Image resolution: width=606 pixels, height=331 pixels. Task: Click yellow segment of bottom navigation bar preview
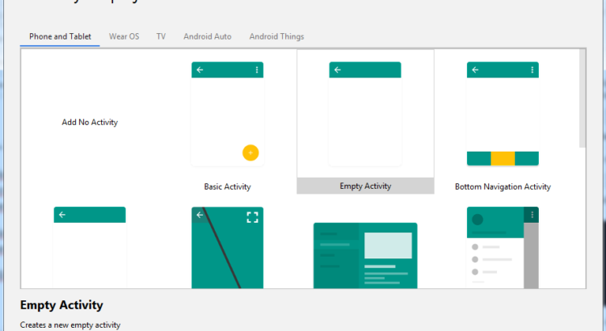click(503, 158)
